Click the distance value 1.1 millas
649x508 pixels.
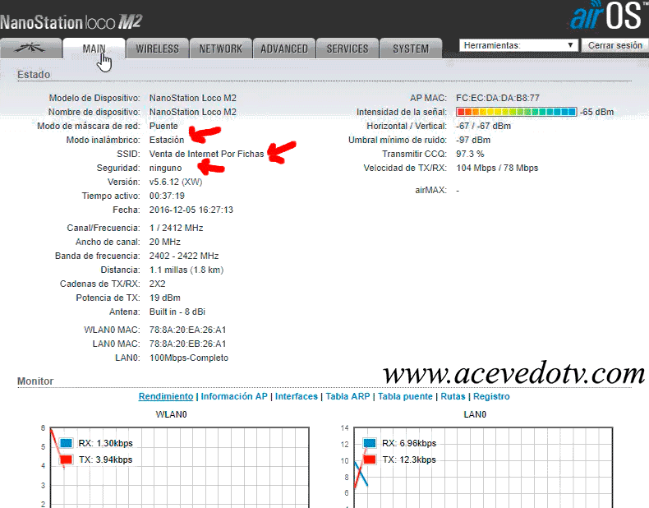pyautogui.click(x=186, y=270)
